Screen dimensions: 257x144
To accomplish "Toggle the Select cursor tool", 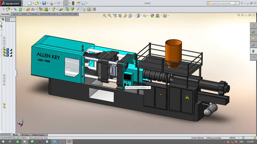I will tap(66, 3).
